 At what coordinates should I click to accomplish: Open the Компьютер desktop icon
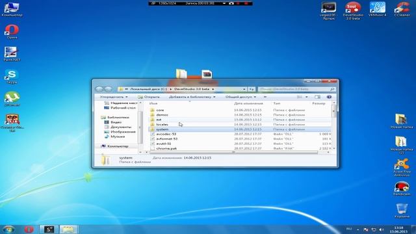click(x=12, y=9)
